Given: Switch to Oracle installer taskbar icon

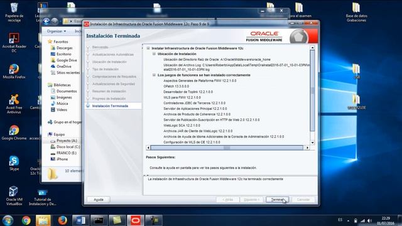Looking at the screenshot, I should (136, 220).
